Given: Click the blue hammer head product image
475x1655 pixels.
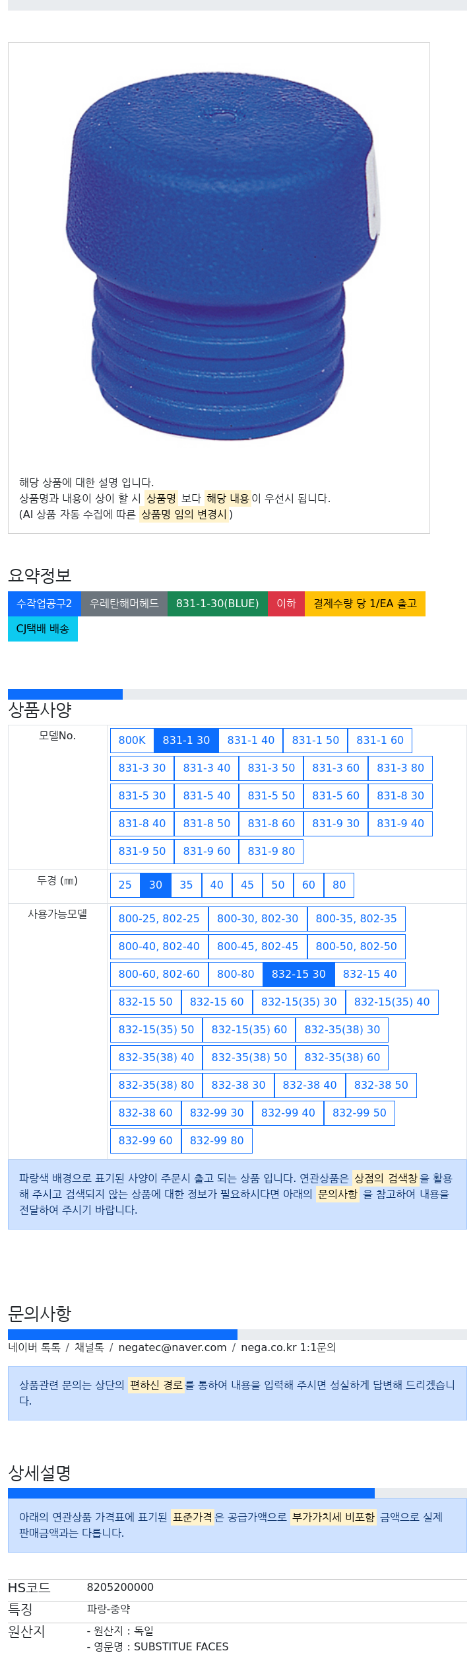Looking at the screenshot, I should pos(223,258).
